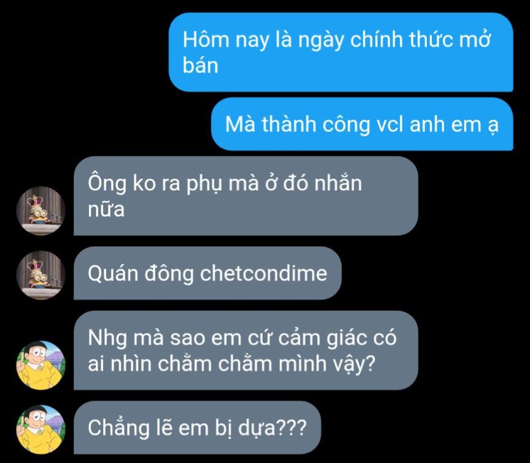The height and width of the screenshot is (463, 530).
Task: Select the blue "Mà thành công vcl anh em ạ" bubble
Action: tap(362, 124)
